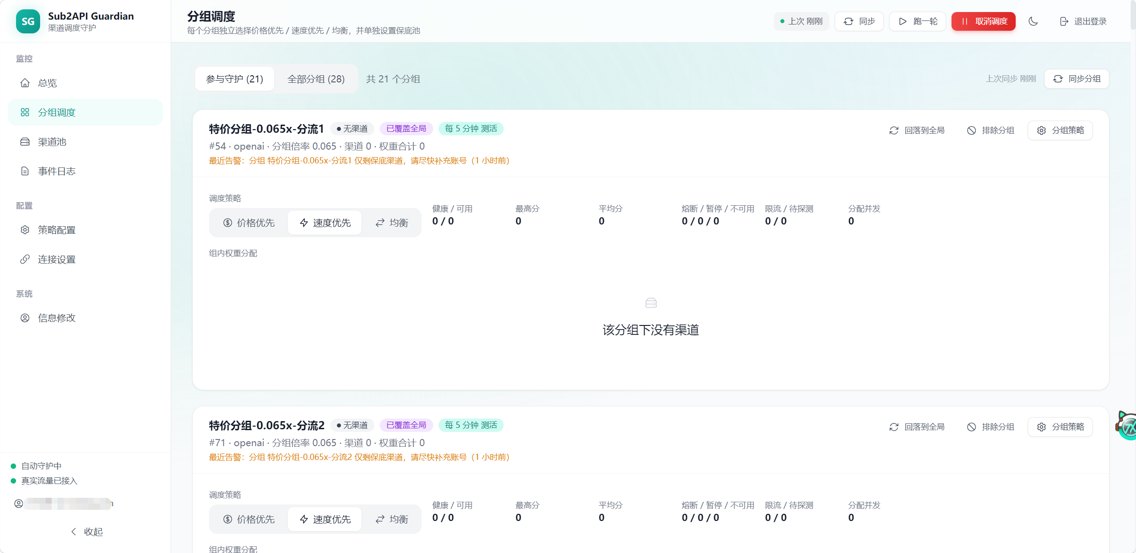The image size is (1136, 553).
Task: Click the 跑一轮 run button
Action: coord(917,21)
